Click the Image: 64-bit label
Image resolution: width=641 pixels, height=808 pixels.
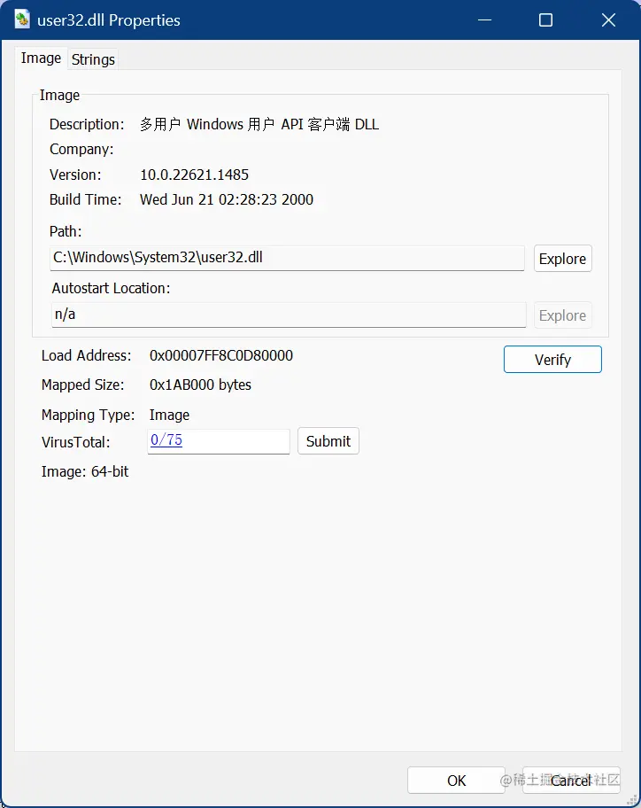point(85,471)
